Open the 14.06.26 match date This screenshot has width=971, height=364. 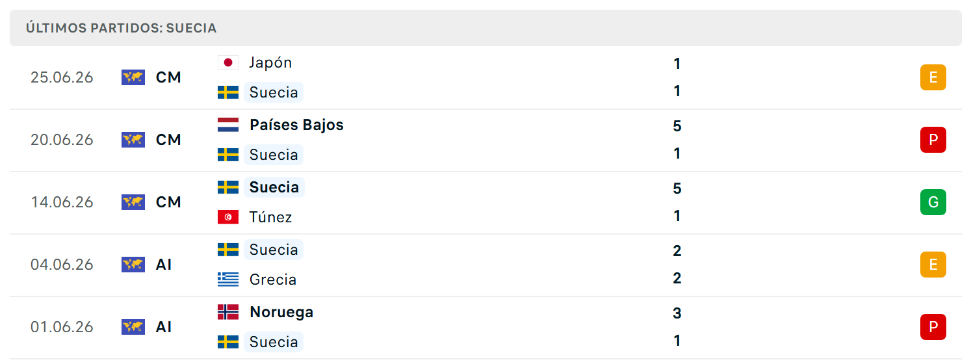click(x=62, y=202)
